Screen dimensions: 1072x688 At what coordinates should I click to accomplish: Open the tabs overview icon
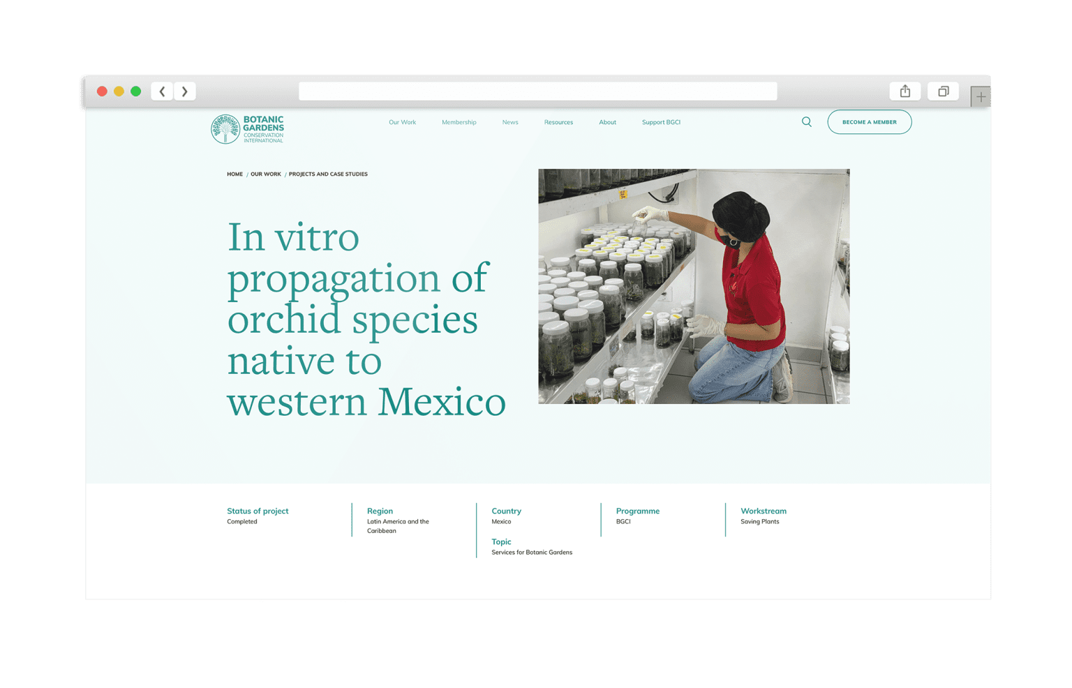943,91
